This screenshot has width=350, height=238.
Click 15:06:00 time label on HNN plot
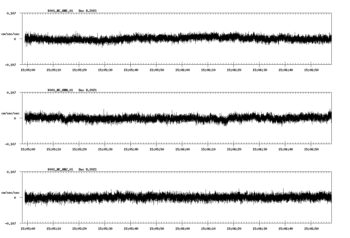(182, 149)
